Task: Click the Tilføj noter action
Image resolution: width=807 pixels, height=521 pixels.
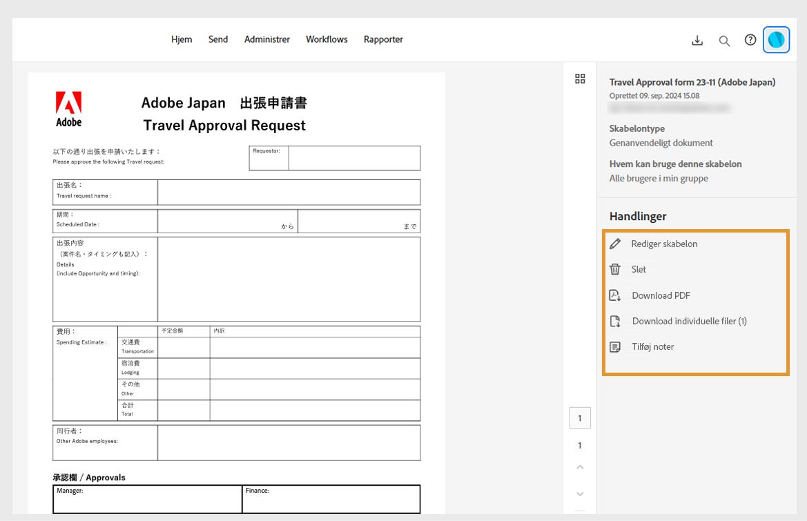Action: (652, 346)
